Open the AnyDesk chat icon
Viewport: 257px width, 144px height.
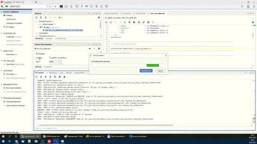pos(77,6)
